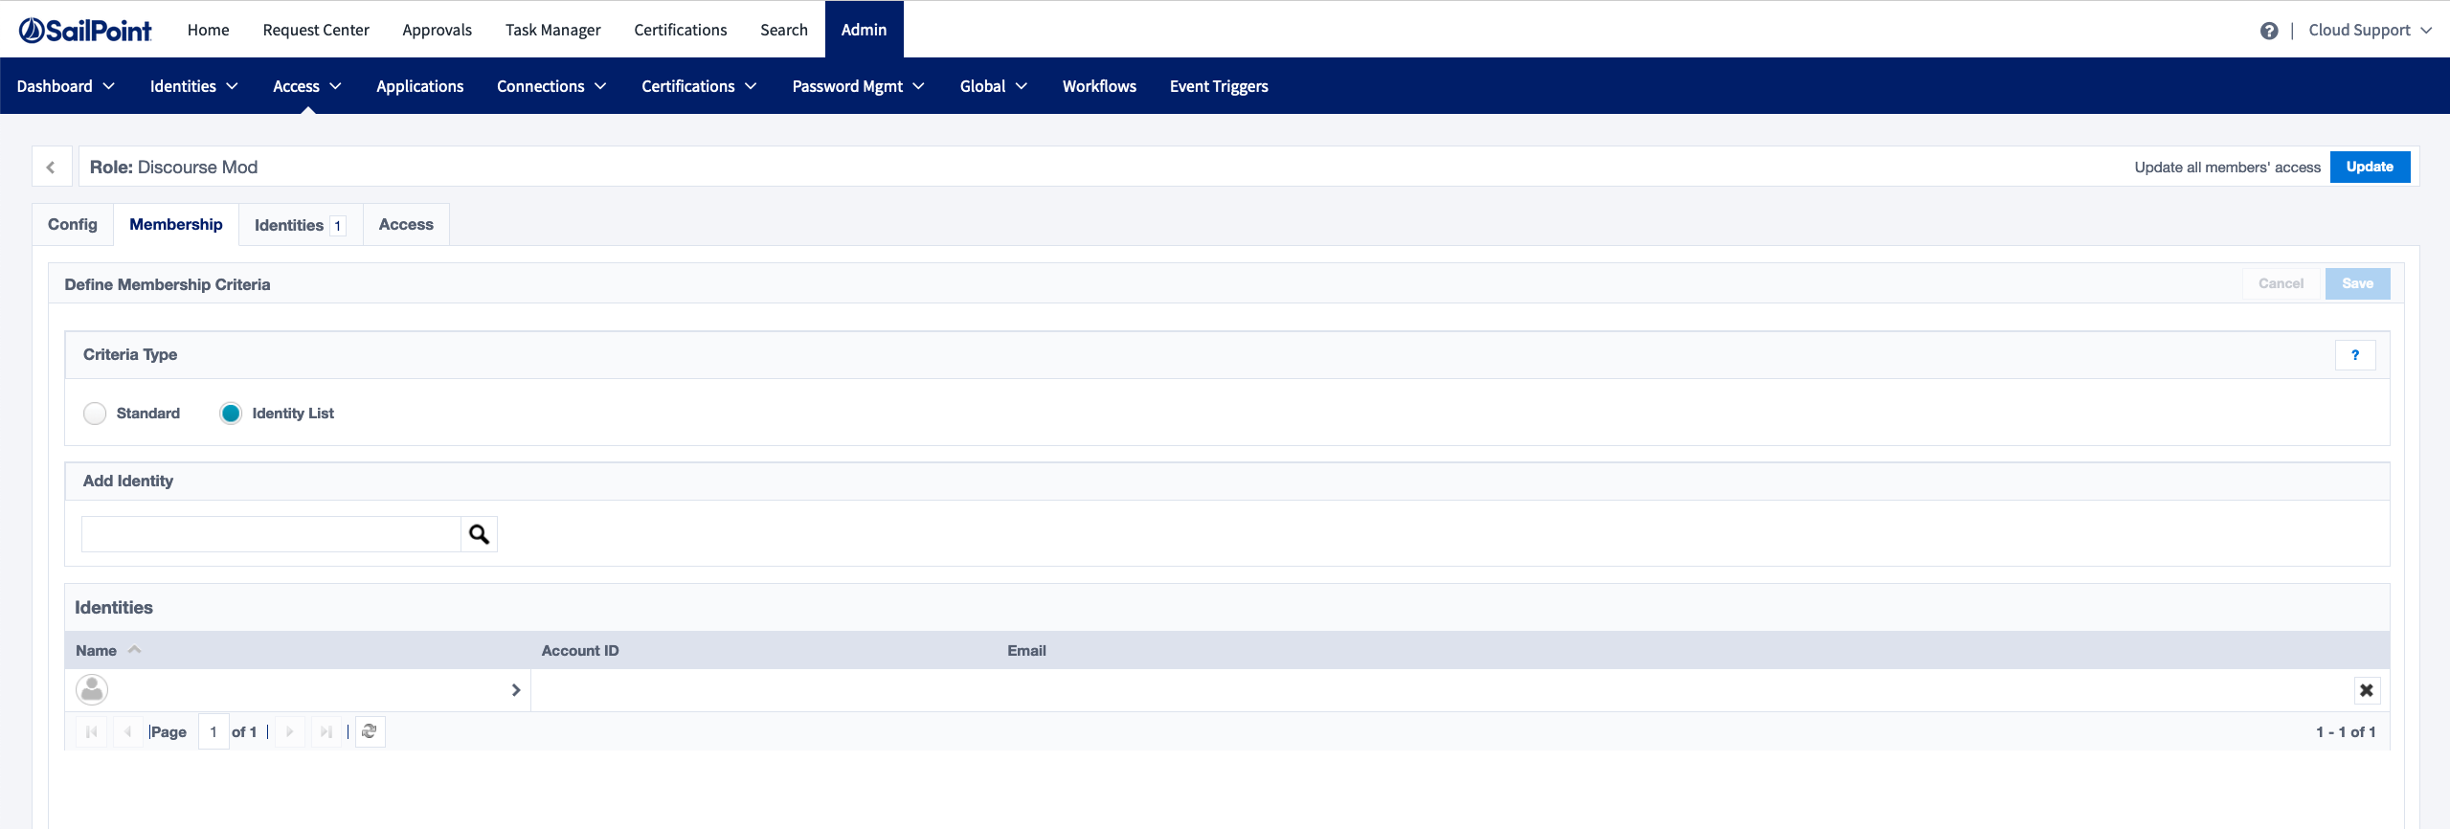Sort identities by Name column

coord(97,651)
